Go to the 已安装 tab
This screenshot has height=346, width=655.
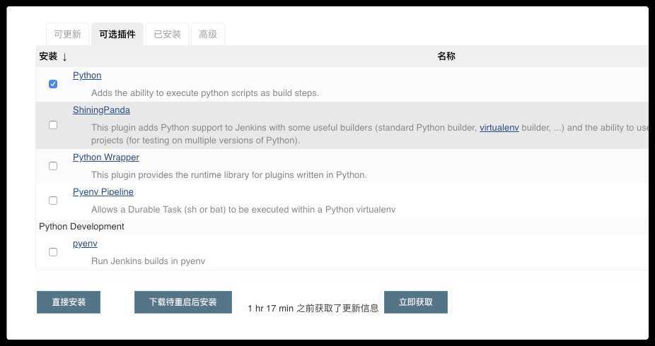167,34
